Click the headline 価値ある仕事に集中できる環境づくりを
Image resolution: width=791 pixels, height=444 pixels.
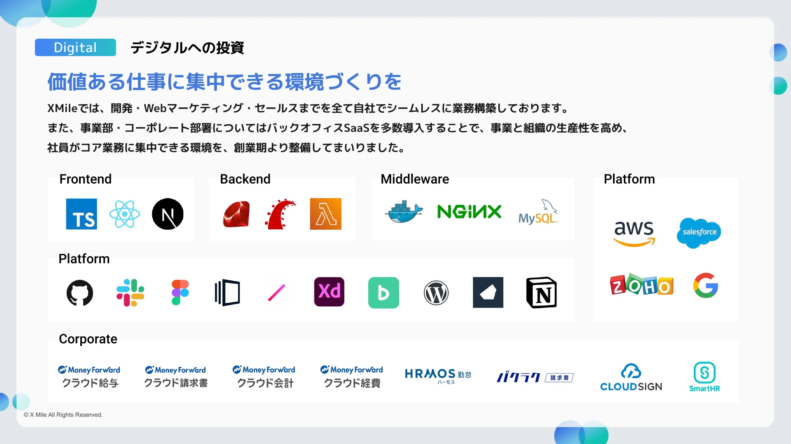[x=224, y=82]
